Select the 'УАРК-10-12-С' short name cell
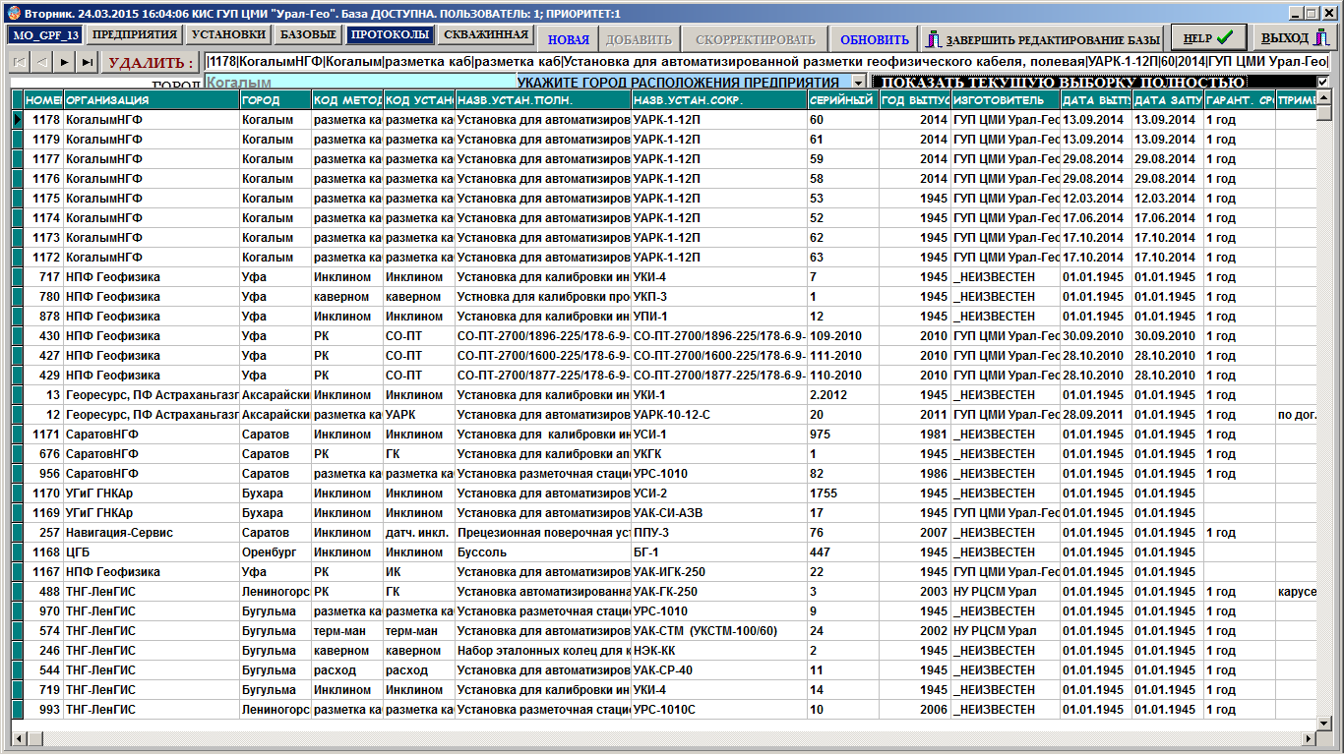The width and height of the screenshot is (1344, 755). click(718, 414)
